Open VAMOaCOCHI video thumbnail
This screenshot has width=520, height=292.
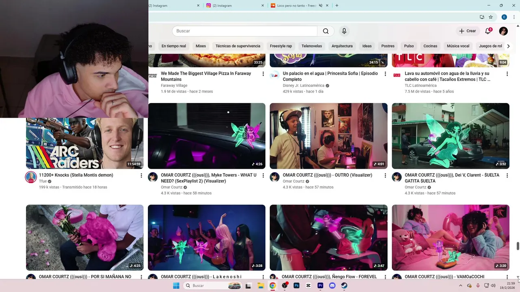click(451, 237)
